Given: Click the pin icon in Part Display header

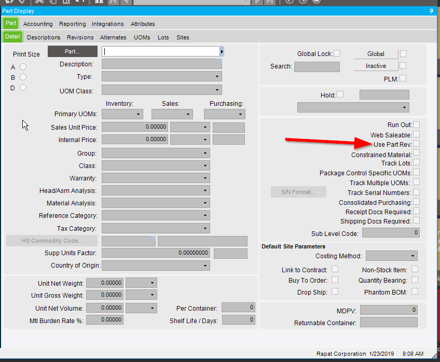Looking at the screenshot, I should tap(432, 11).
